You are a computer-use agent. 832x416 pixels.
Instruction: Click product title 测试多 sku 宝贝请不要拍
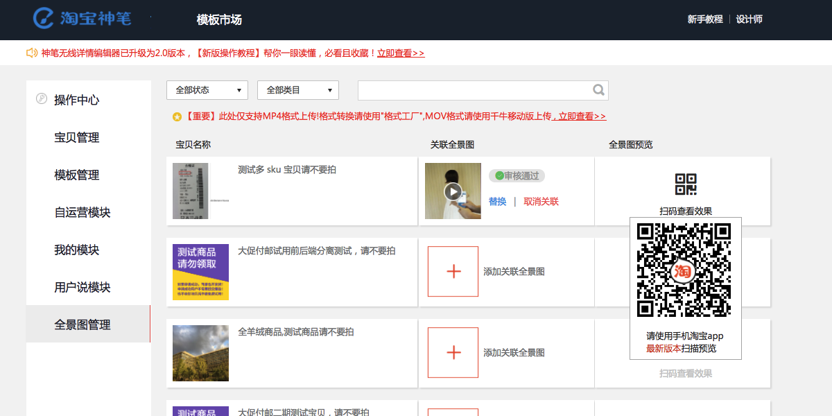pyautogui.click(x=287, y=169)
